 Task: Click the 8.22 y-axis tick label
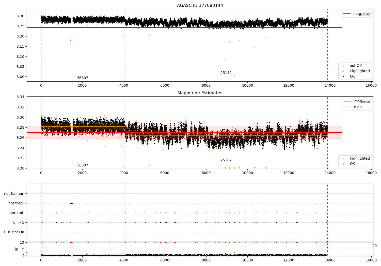[20, 158]
